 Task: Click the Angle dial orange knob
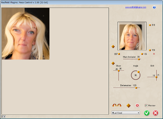coord(139,72)
